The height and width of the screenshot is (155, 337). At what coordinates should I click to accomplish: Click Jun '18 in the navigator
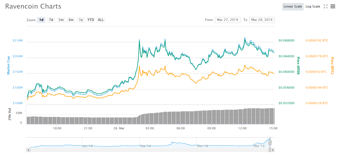[88, 146]
